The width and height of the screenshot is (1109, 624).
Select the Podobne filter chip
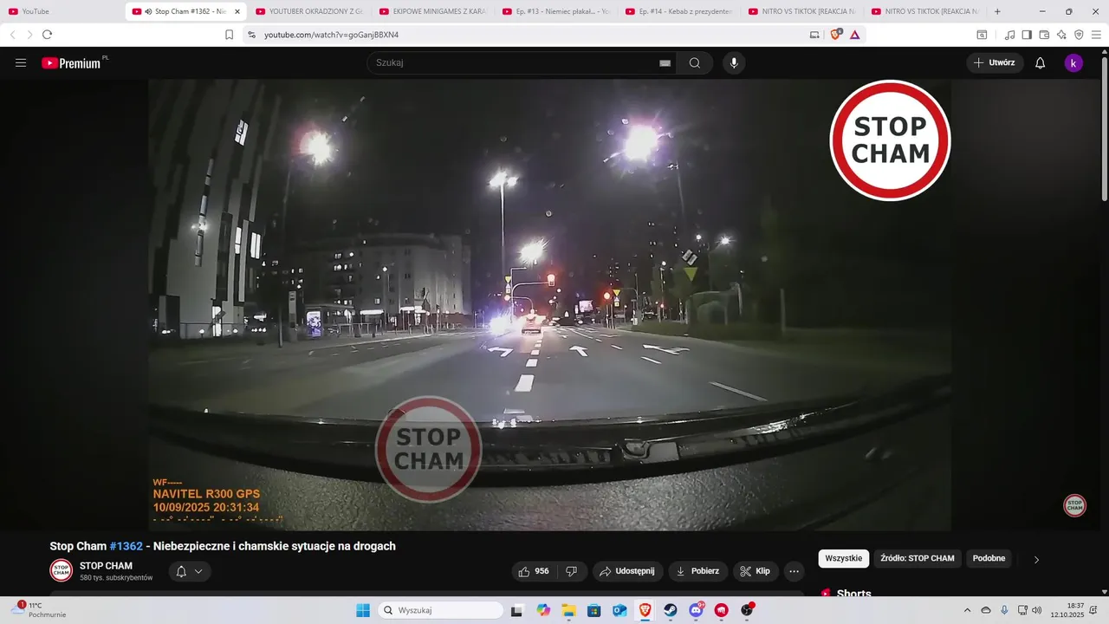(989, 558)
